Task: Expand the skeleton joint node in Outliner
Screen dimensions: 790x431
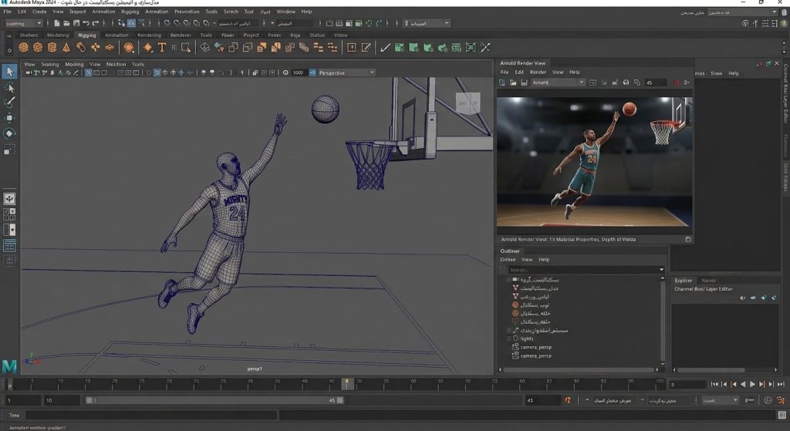Action: click(508, 330)
